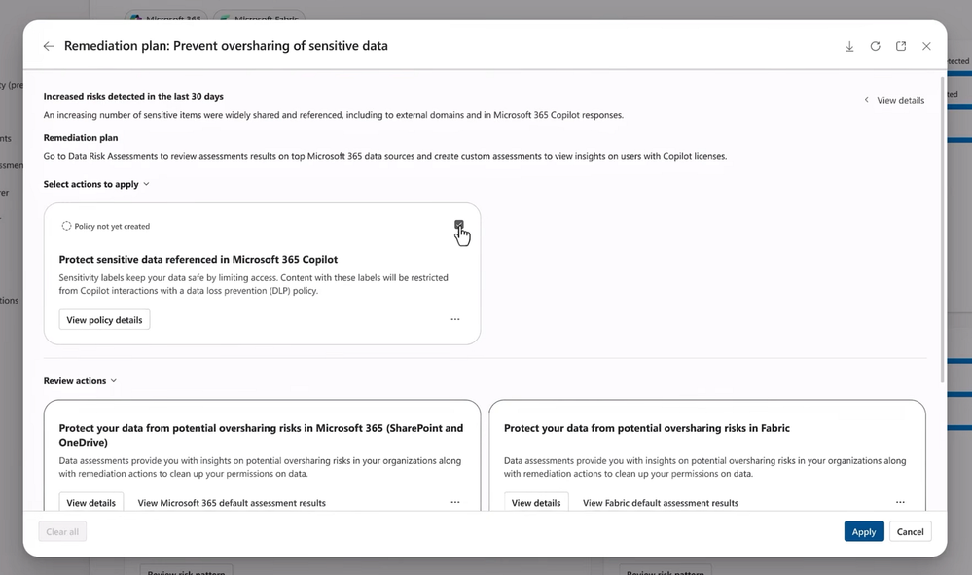Click View details on Fabric card

click(535, 503)
